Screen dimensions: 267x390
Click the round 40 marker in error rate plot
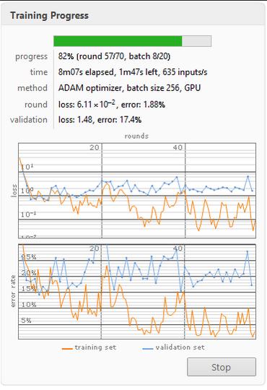[178, 248]
